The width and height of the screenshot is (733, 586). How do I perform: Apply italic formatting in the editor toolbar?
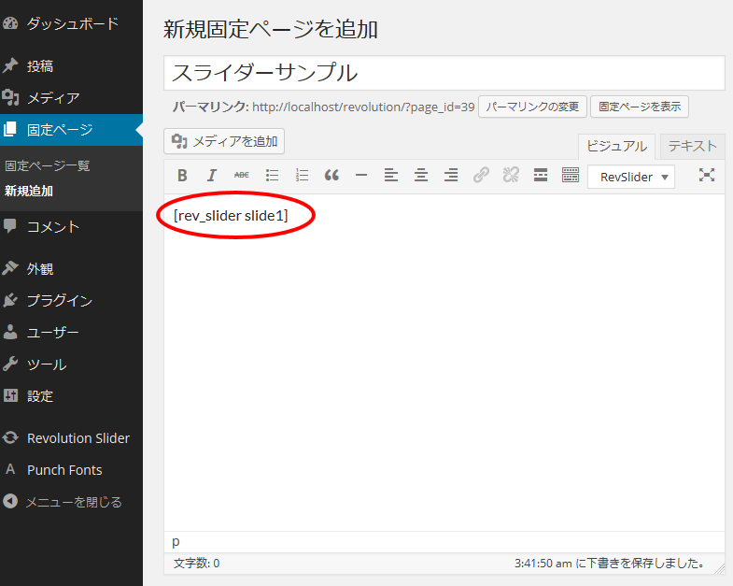[x=212, y=176]
